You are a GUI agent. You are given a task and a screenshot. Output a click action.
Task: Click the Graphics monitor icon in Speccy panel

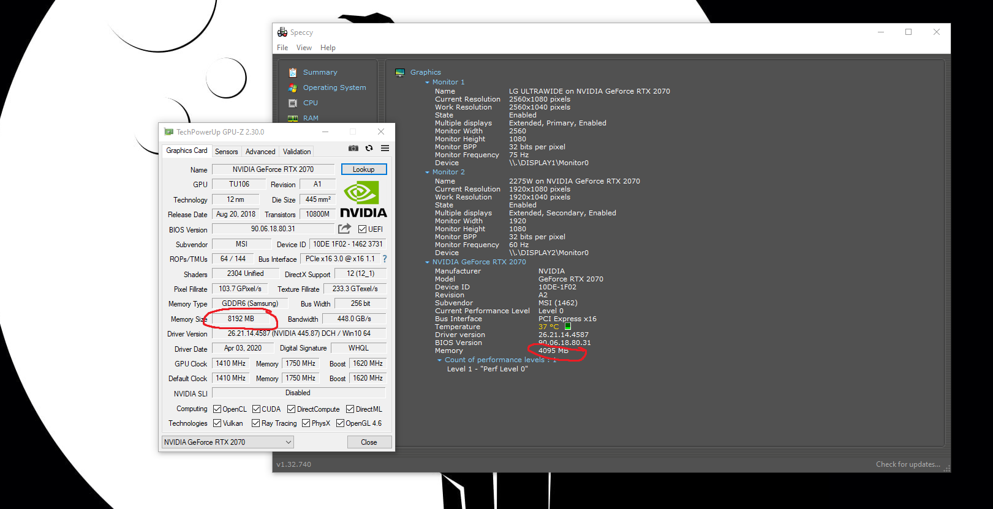click(400, 72)
